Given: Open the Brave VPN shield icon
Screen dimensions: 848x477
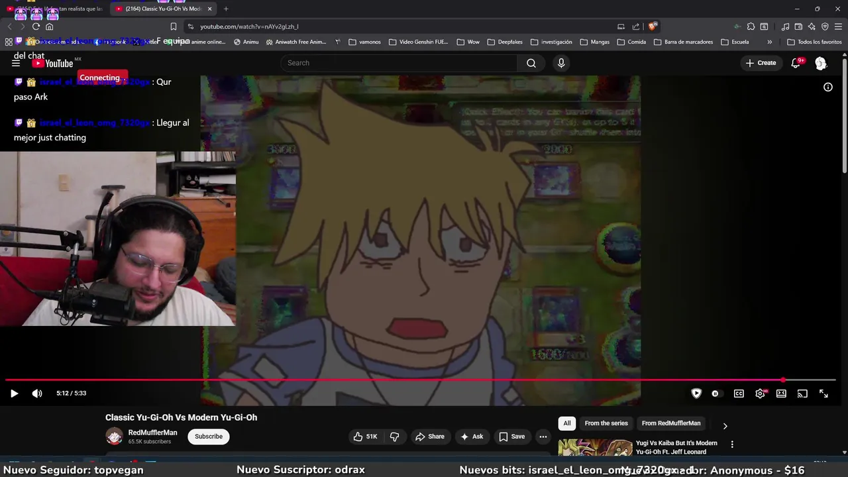Looking at the screenshot, I should click(x=825, y=26).
